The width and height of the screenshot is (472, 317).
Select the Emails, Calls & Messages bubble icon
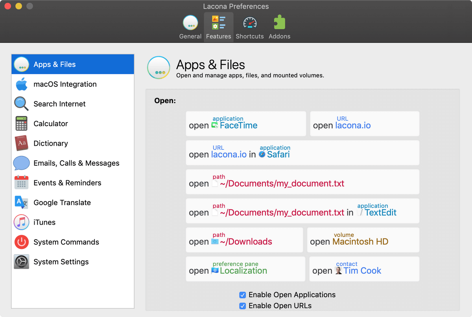click(21, 163)
